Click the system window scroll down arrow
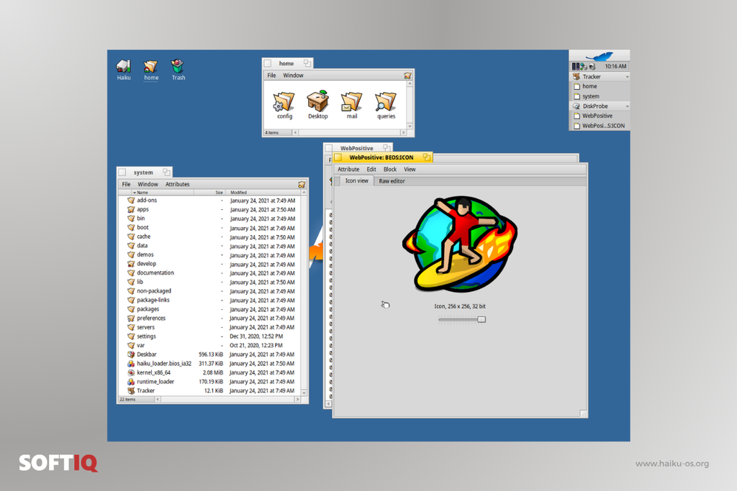This screenshot has height=491, width=737. (x=304, y=393)
